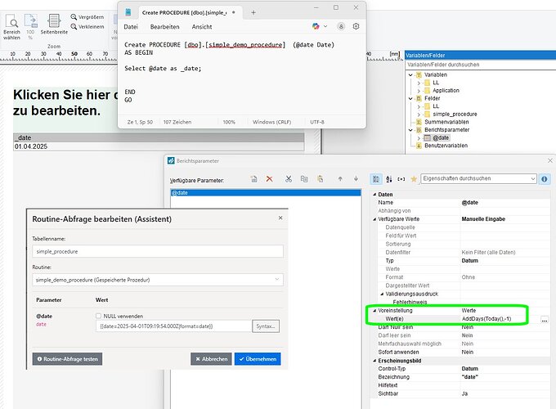556x409 pixels.
Task: Open Bearbeiten menu in Notepad
Action: point(164,27)
